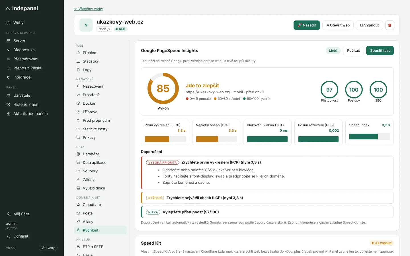Expand the STŘEDNÍ LCP recommendation
This screenshot has width=410, height=256.
[267, 198]
